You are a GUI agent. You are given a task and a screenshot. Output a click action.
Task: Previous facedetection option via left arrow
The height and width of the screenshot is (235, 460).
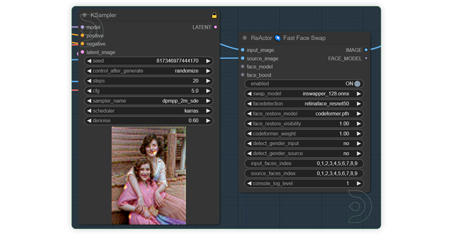click(249, 103)
